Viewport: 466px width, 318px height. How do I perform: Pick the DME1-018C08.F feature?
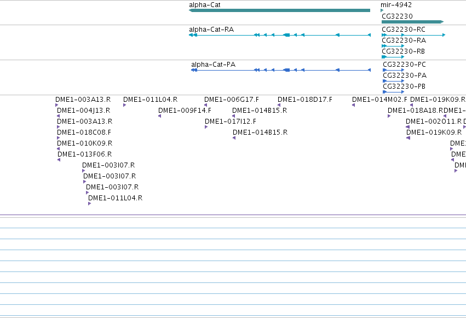coord(58,138)
